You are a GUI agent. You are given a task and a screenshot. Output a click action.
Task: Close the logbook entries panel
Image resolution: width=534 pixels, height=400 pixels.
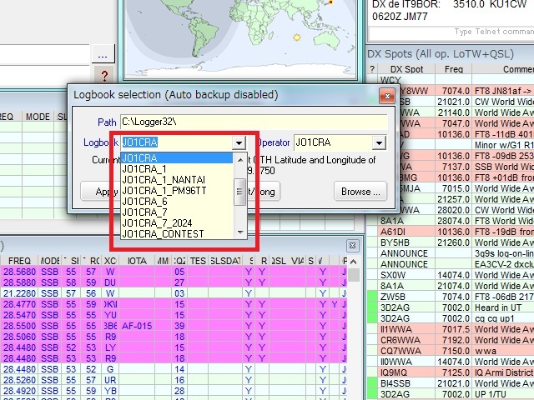tap(353, 245)
